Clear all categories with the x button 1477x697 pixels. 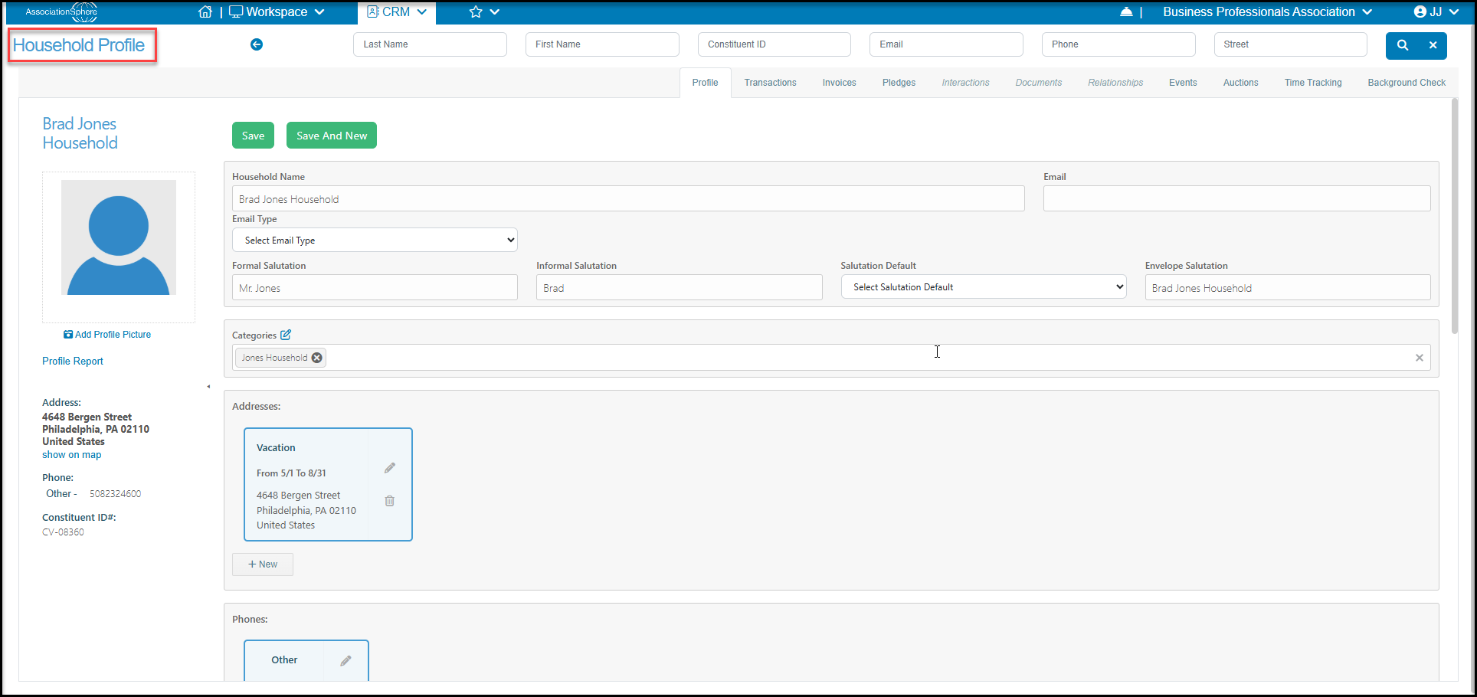click(x=1420, y=358)
